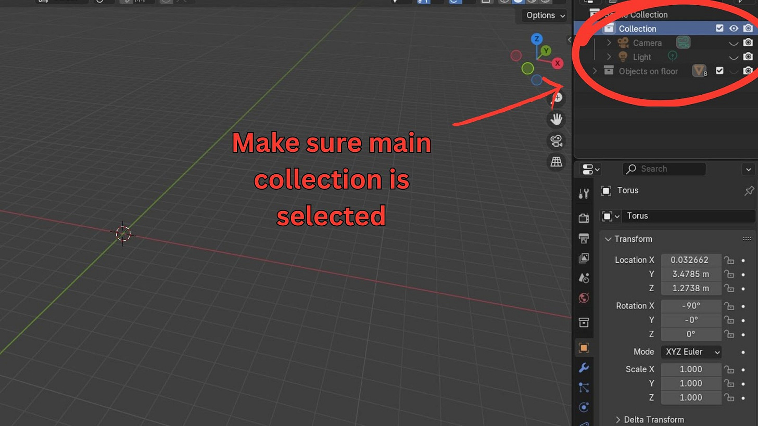Show the sidebar with the small arrow
The height and width of the screenshot is (426, 758).
coord(569,40)
